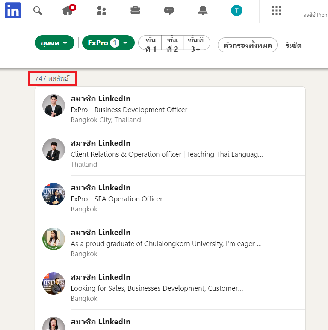Open the apps grid menu icon
The width and height of the screenshot is (328, 330).
pos(277,10)
